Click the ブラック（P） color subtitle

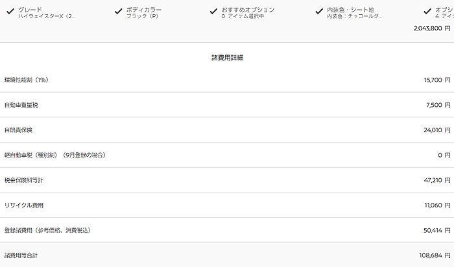point(142,16)
